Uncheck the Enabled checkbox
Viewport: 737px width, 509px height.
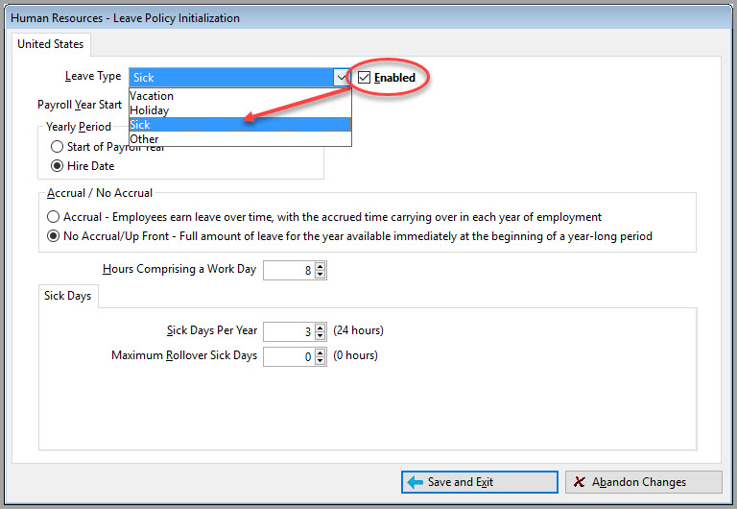[364, 77]
